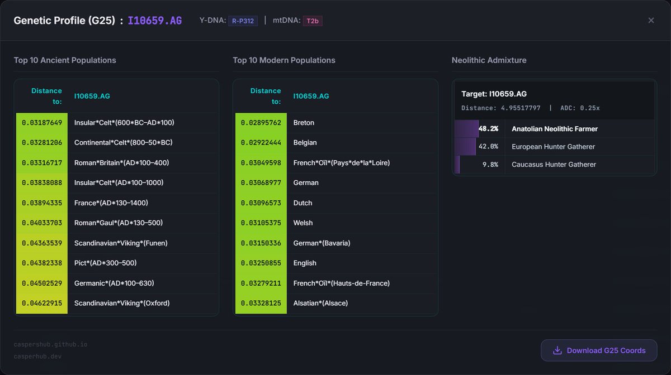This screenshot has height=375, width=671.
Task: Select Pict*(AD*300–500) row
Action: coord(116,263)
